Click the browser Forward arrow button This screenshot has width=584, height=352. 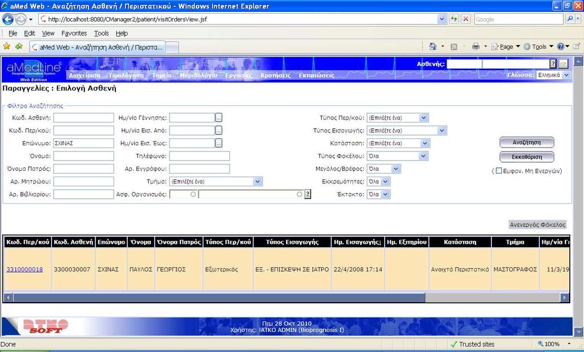click(x=21, y=19)
